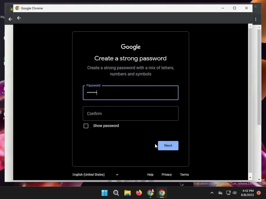Click the background window's scrollbar down arrow
Viewport: 266px width, 199px height.
(259, 180)
